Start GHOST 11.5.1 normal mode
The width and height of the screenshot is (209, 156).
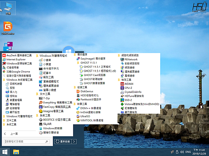click(x=95, y=67)
